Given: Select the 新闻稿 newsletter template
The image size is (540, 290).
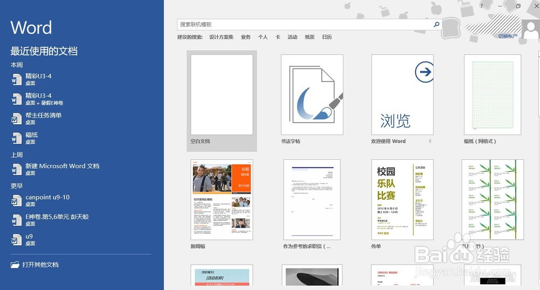Looking at the screenshot, I should coord(222,200).
